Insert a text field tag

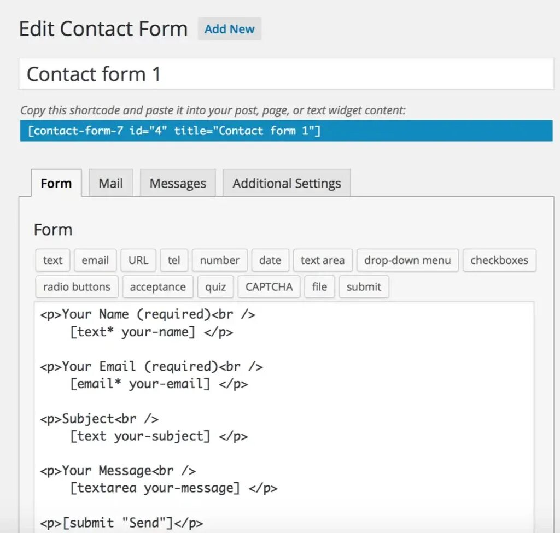pos(52,260)
